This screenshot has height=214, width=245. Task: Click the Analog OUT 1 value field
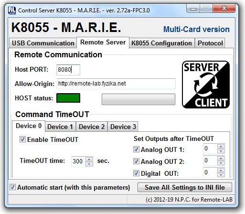coord(210,149)
